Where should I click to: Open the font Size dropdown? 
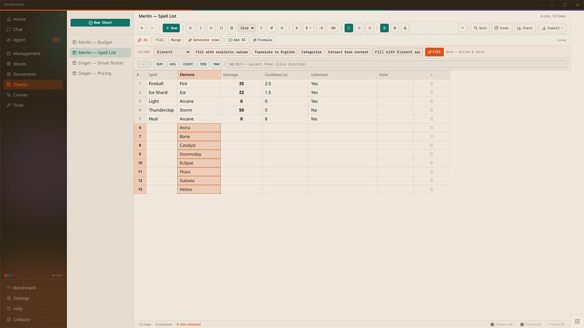click(x=247, y=28)
